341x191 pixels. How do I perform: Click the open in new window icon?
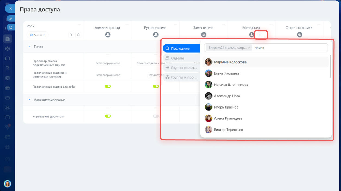11,27
